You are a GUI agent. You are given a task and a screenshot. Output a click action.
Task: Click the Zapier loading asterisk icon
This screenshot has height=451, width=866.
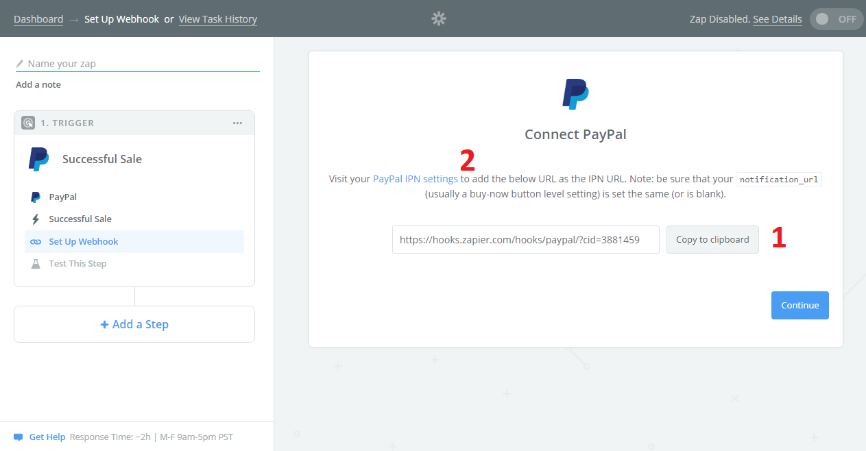[439, 19]
